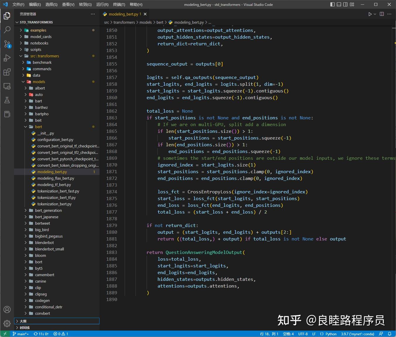The image size is (396, 337).
Task: Toggle primary side bar layout icon
Action: (x=332, y=4)
